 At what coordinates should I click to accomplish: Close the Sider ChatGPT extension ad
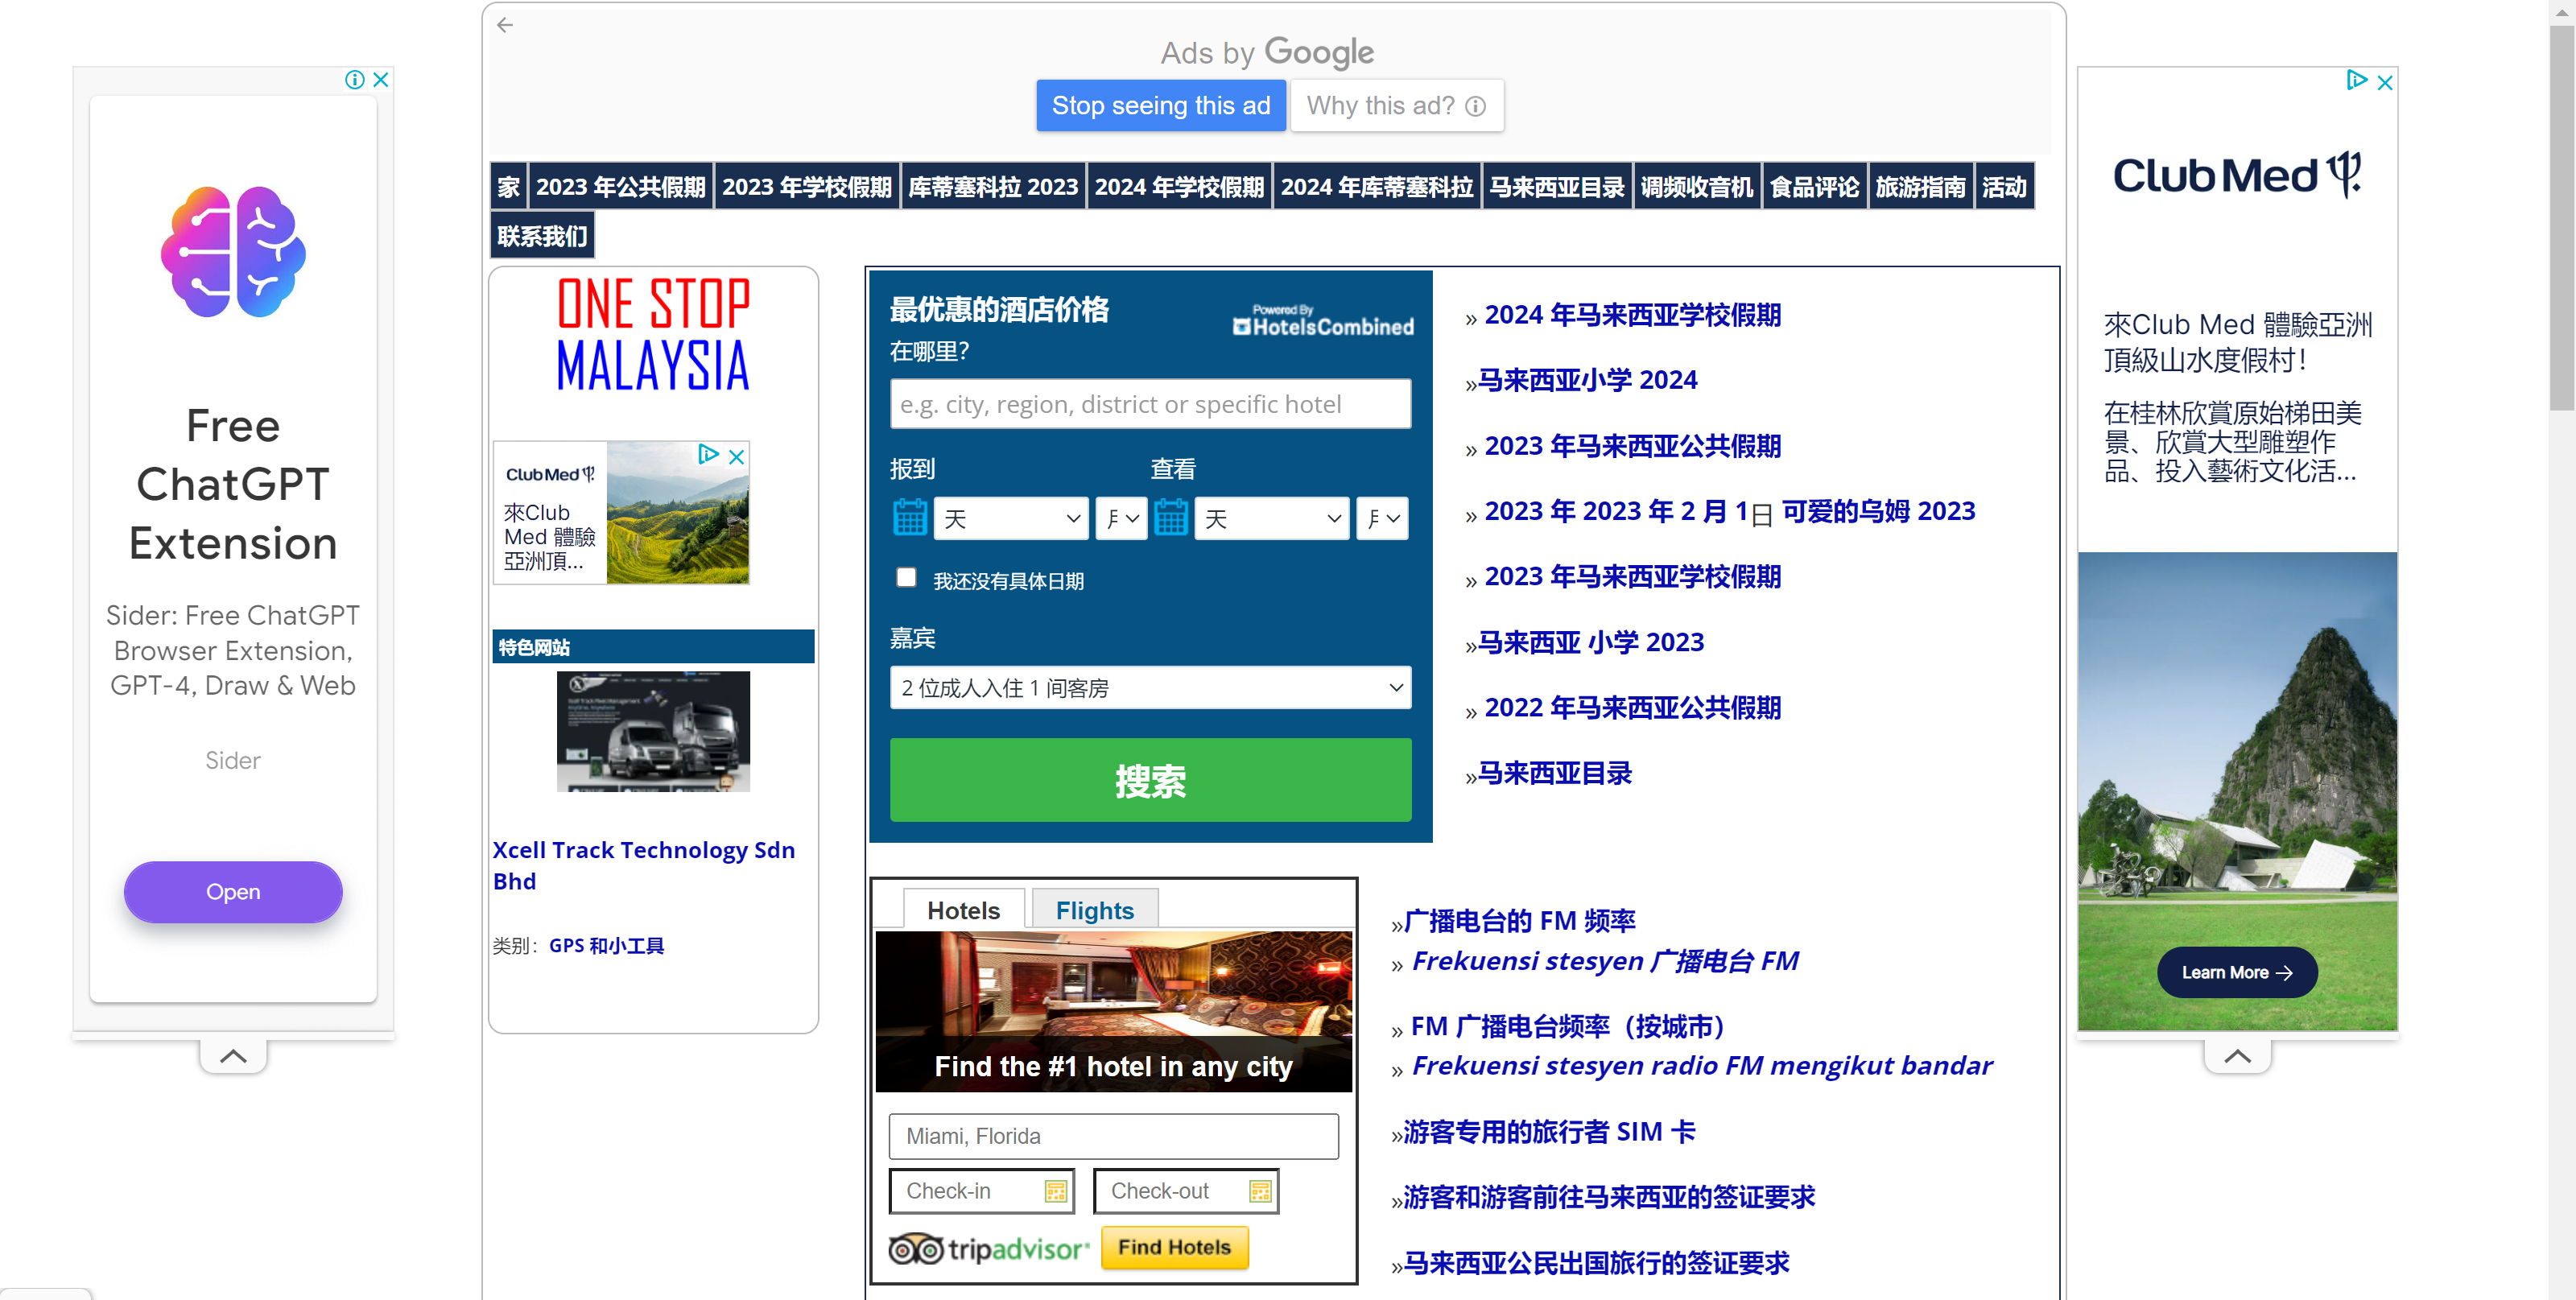pyautogui.click(x=381, y=80)
